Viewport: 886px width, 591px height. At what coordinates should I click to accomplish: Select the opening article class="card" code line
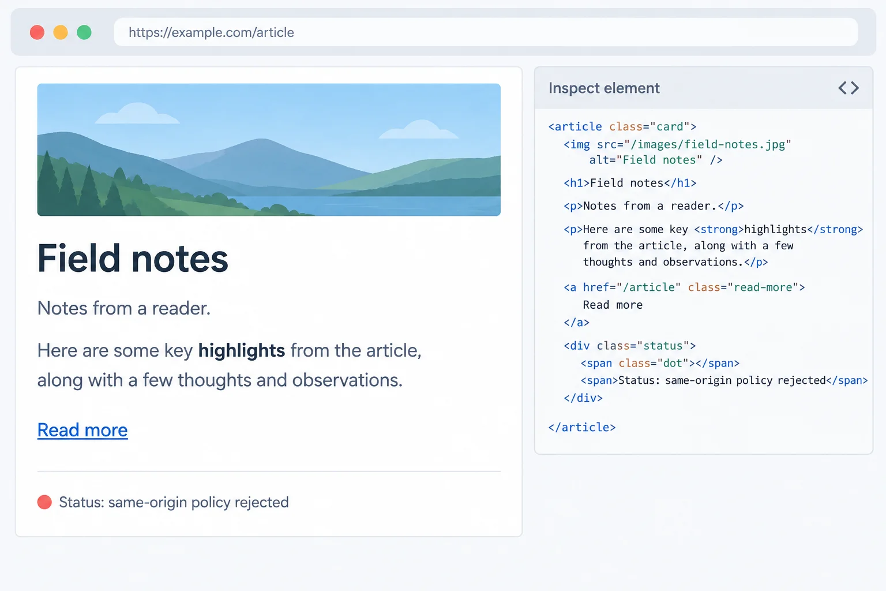622,126
